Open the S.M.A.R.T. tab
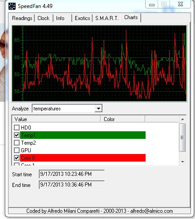Viewport: 195px width, 219px height. (x=107, y=18)
